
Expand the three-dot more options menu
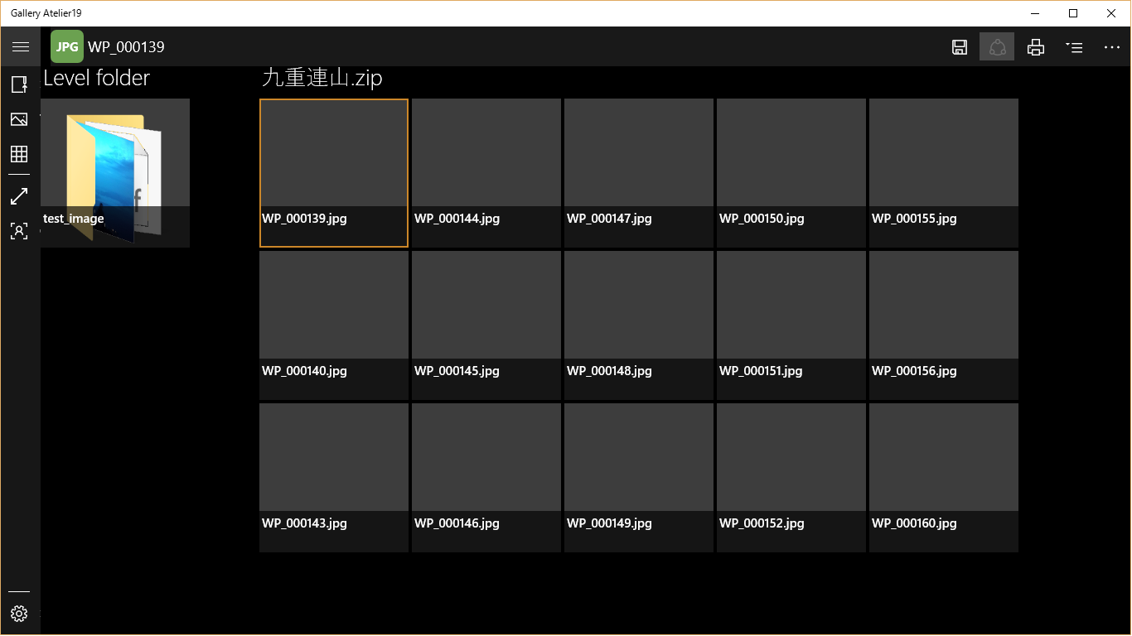pyautogui.click(x=1112, y=47)
